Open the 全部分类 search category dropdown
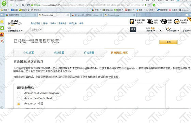This screenshot has height=123, width=191. (x=36, y=29)
